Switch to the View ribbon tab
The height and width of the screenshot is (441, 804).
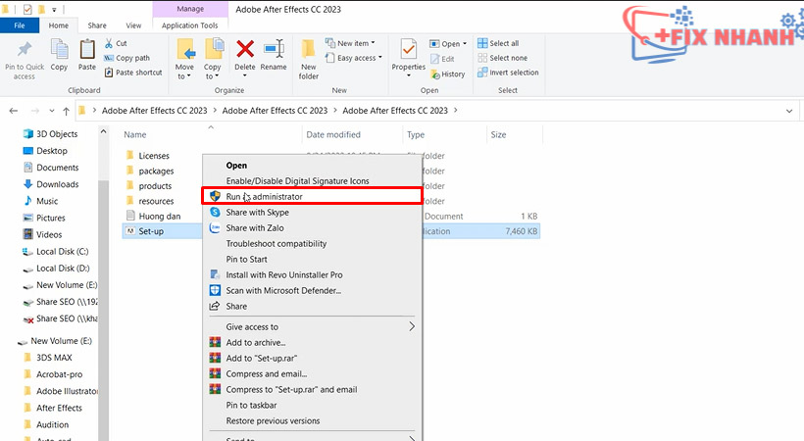[133, 25]
